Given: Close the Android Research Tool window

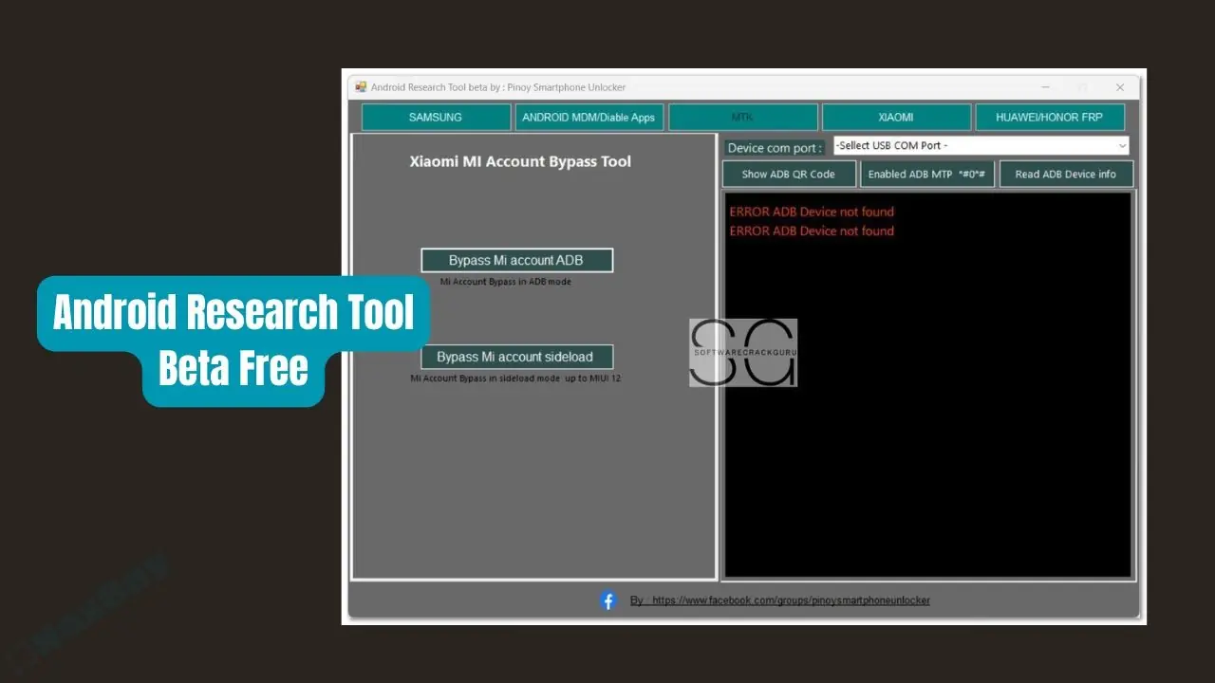Looking at the screenshot, I should [1120, 87].
